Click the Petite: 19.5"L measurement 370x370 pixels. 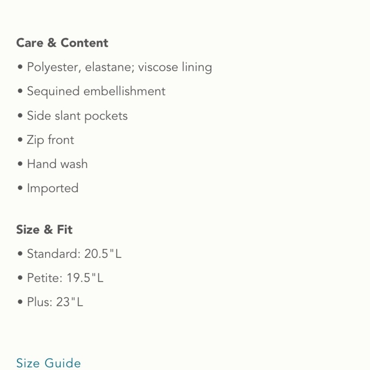[65, 278]
